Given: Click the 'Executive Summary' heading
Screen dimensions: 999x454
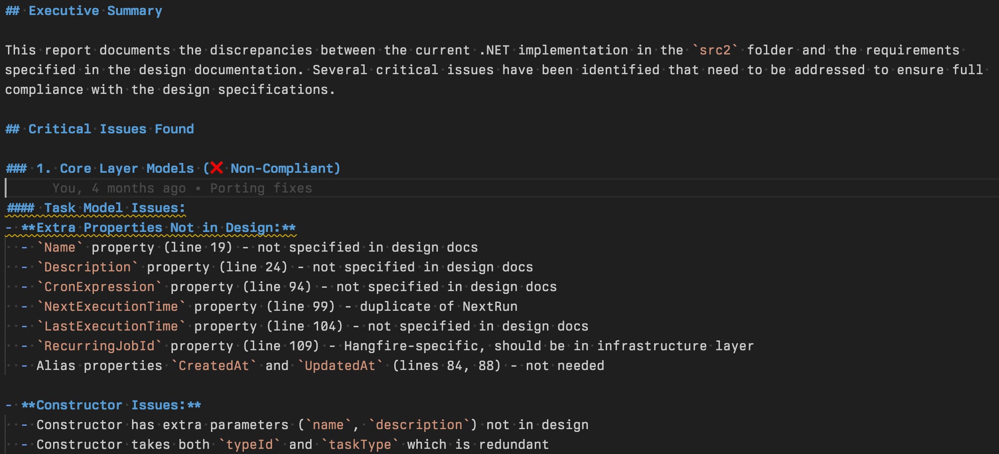Looking at the screenshot, I should [x=95, y=11].
